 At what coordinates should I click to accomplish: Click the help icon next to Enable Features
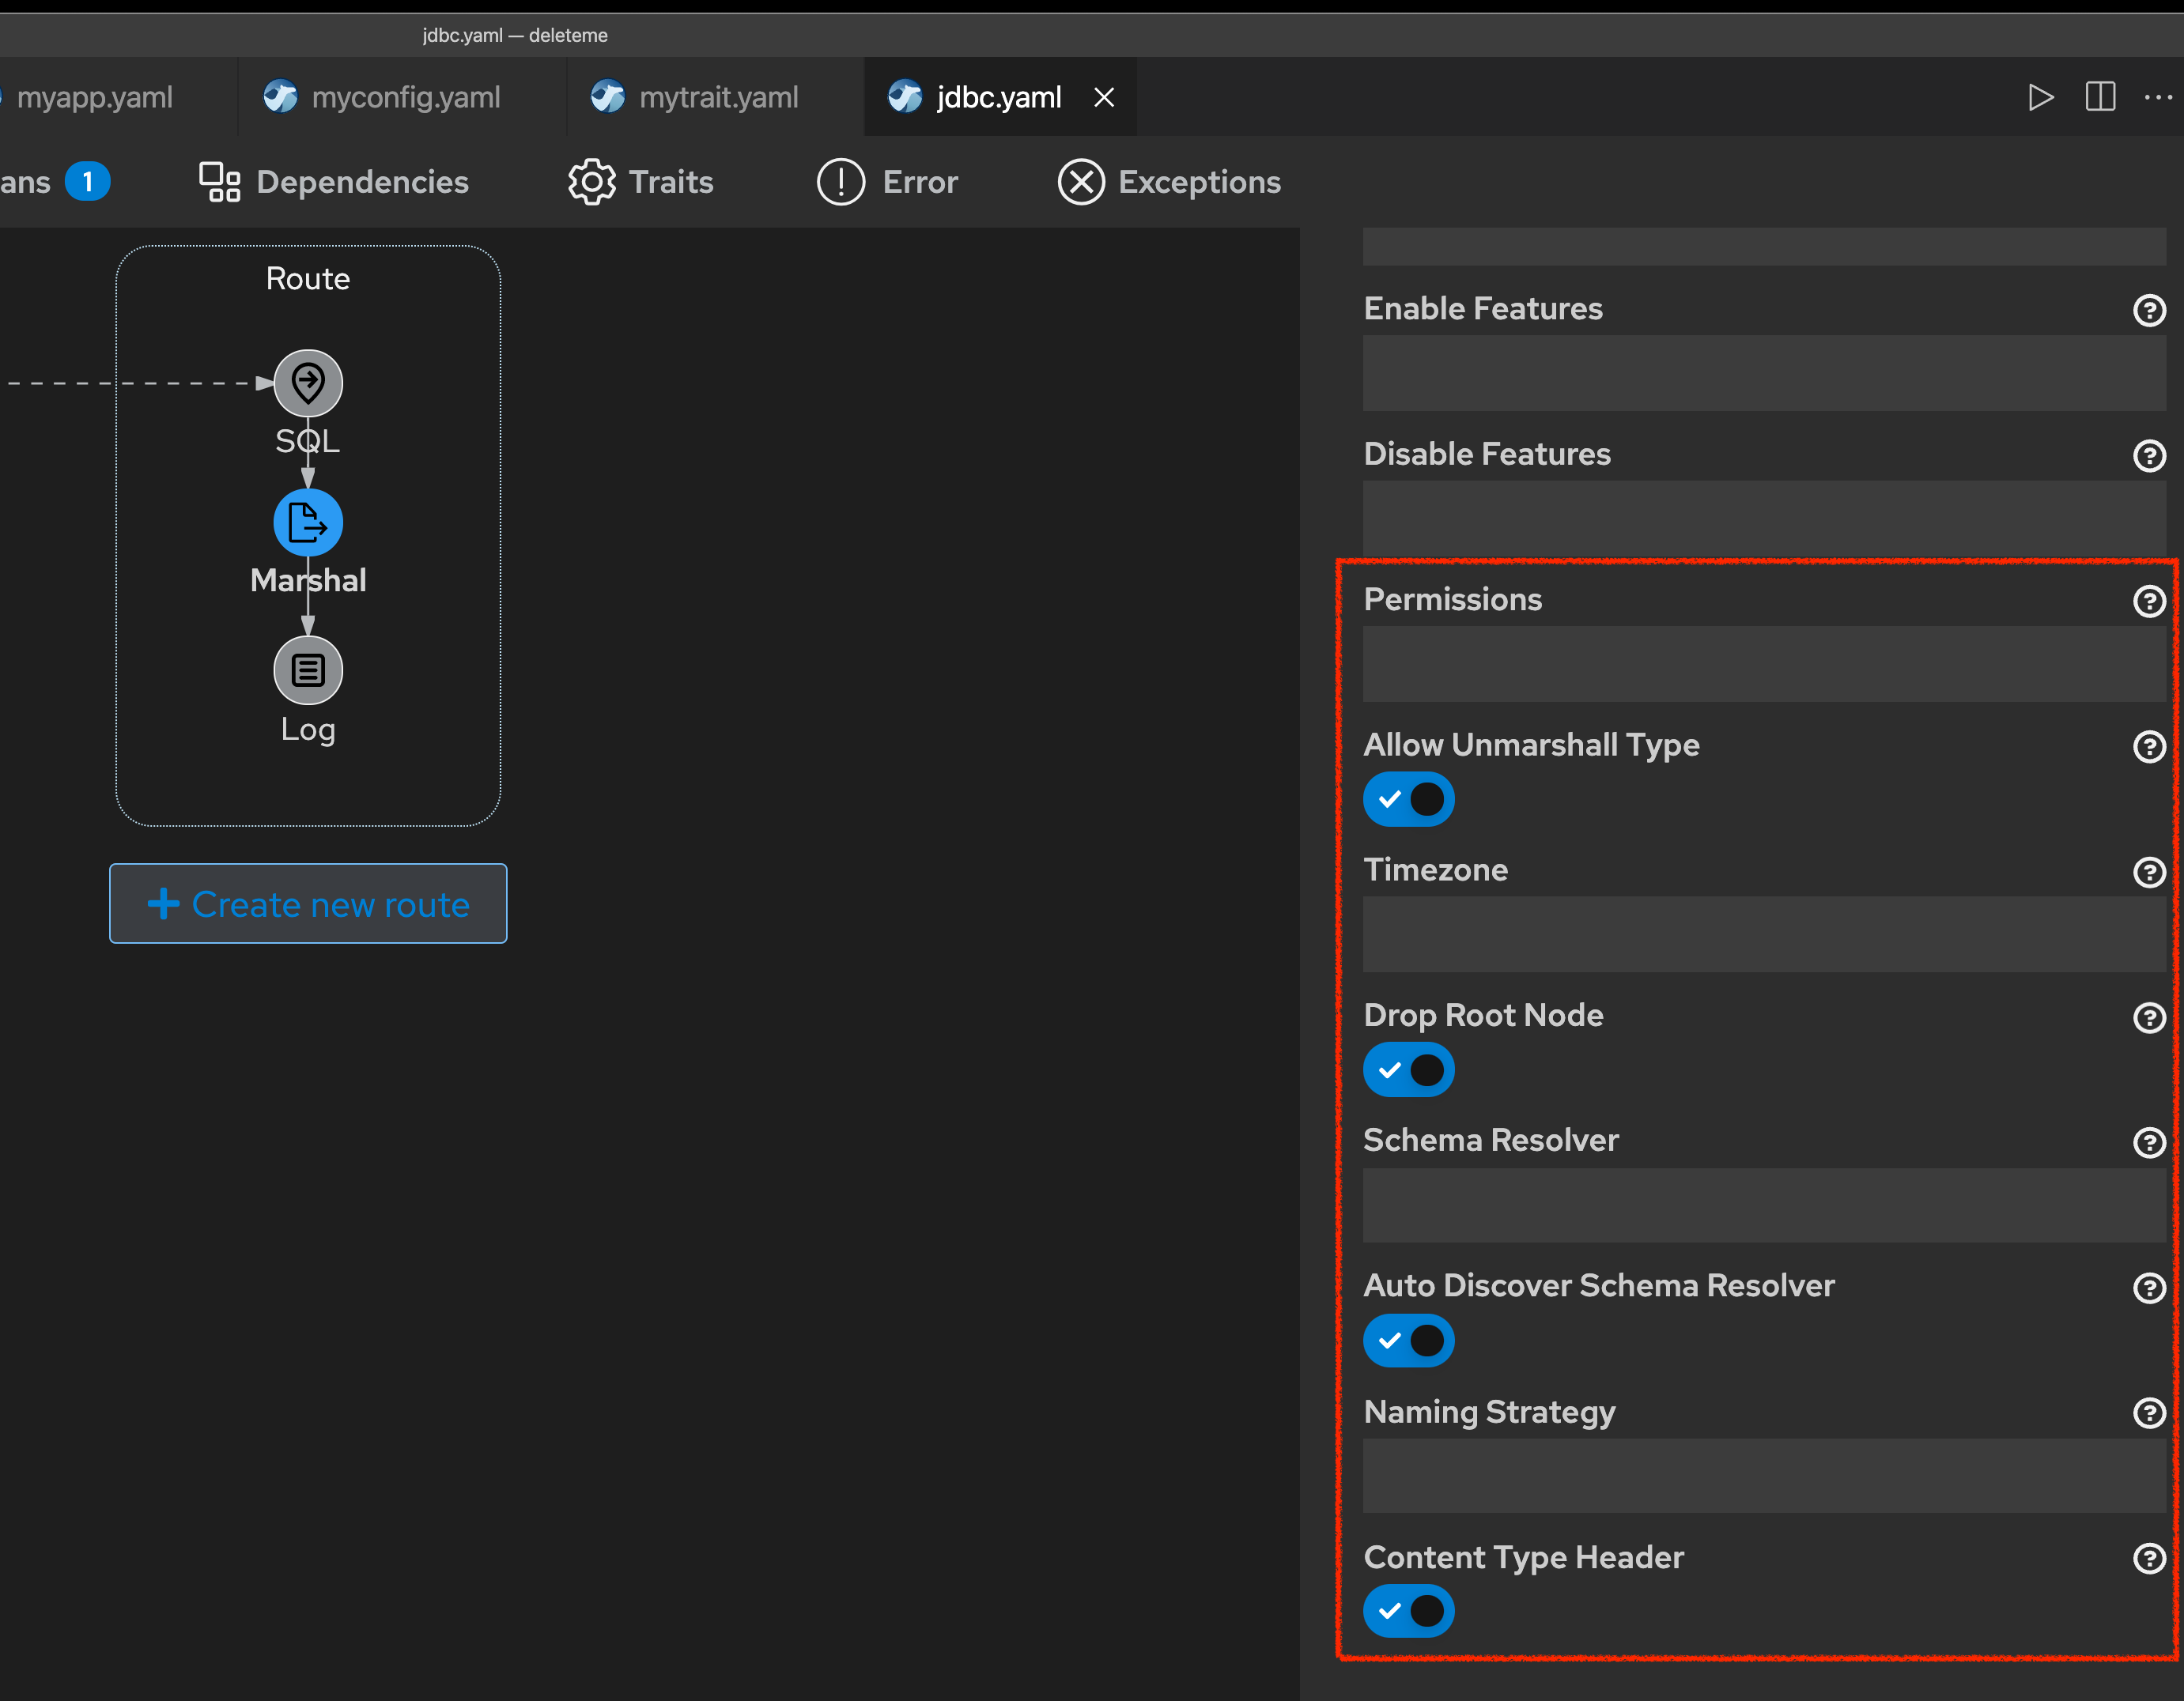tap(2150, 310)
